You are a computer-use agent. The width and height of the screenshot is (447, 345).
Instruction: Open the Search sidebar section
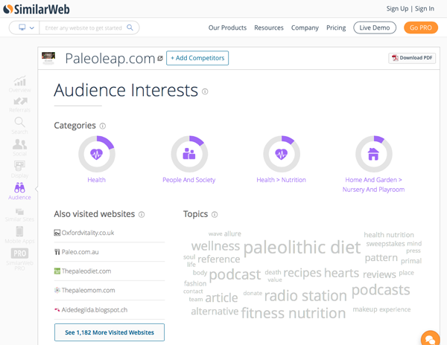(x=19, y=126)
